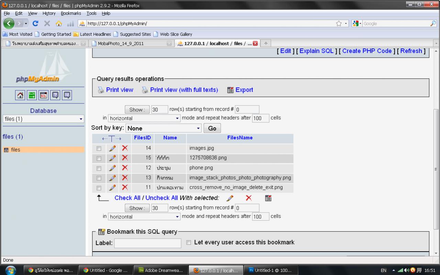
Task: Go to Firefox Home page icon
Action: [59, 23]
